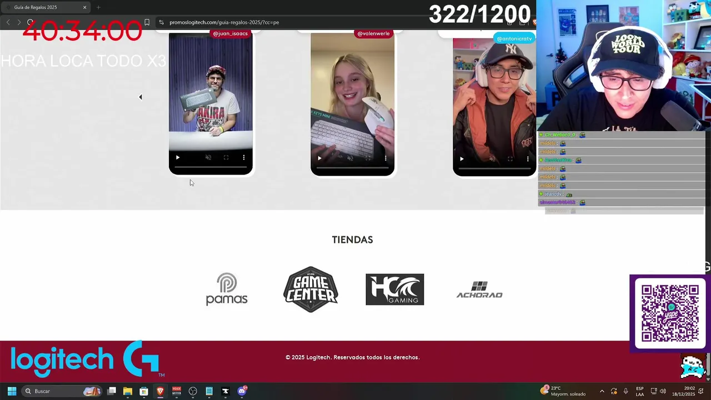Open Task View on the taskbar
Viewport: 711px width, 400px height.
tap(112, 391)
